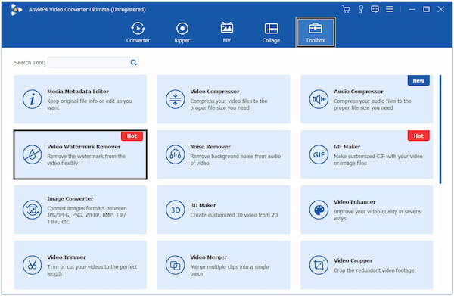Viewport: 454px width, 296px height.
Task: Click the search magnifier icon
Action: click(x=133, y=62)
